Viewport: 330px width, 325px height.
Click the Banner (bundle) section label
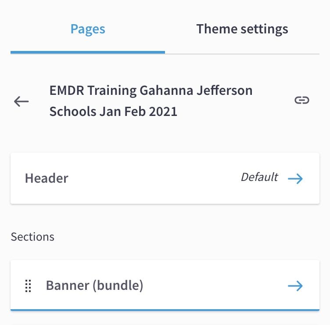tap(94, 285)
